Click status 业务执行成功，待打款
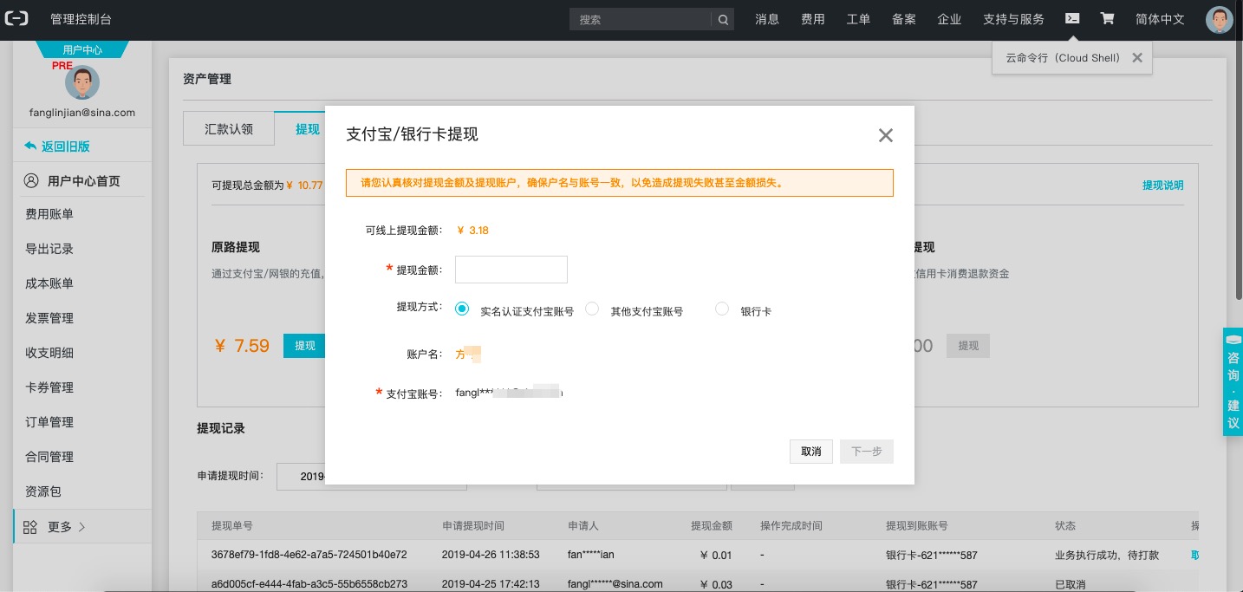Viewport: 1243px width, 592px height. coord(1107,555)
